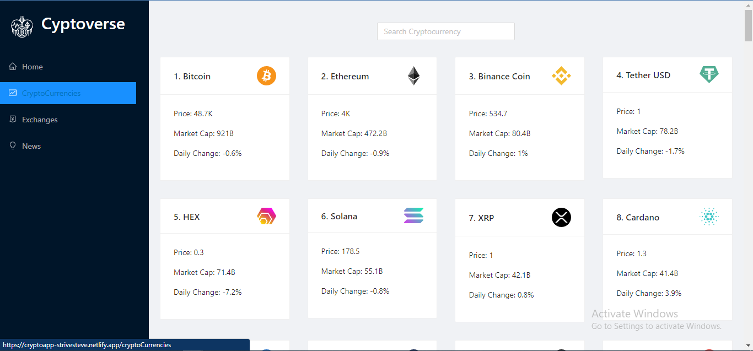Click Ethereum Price: 4K text
The height and width of the screenshot is (351, 753).
click(336, 114)
